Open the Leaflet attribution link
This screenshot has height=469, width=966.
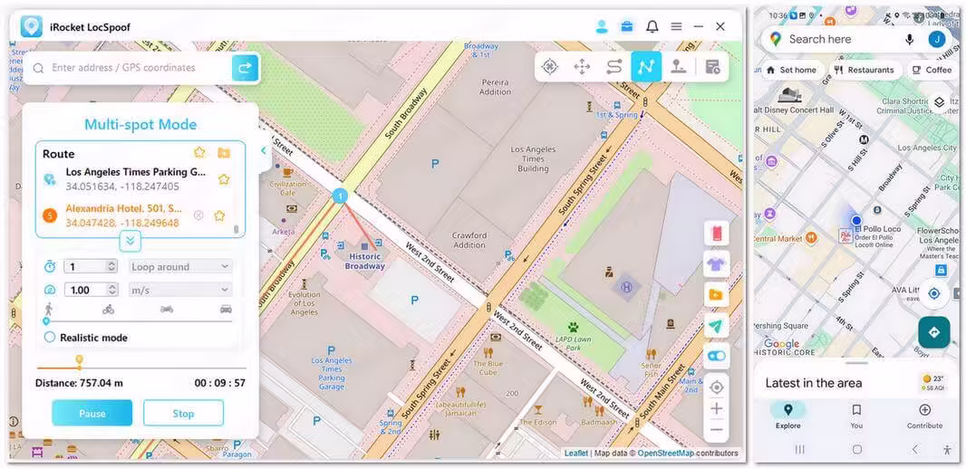(x=576, y=453)
